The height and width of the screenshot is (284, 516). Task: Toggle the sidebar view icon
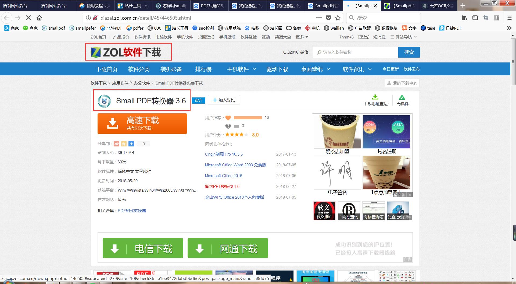click(x=475, y=18)
